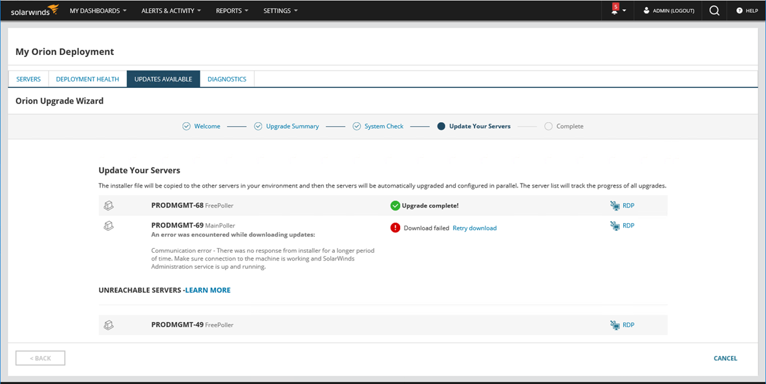Open the Alerts & Activity menu
The height and width of the screenshot is (384, 766).
point(171,10)
